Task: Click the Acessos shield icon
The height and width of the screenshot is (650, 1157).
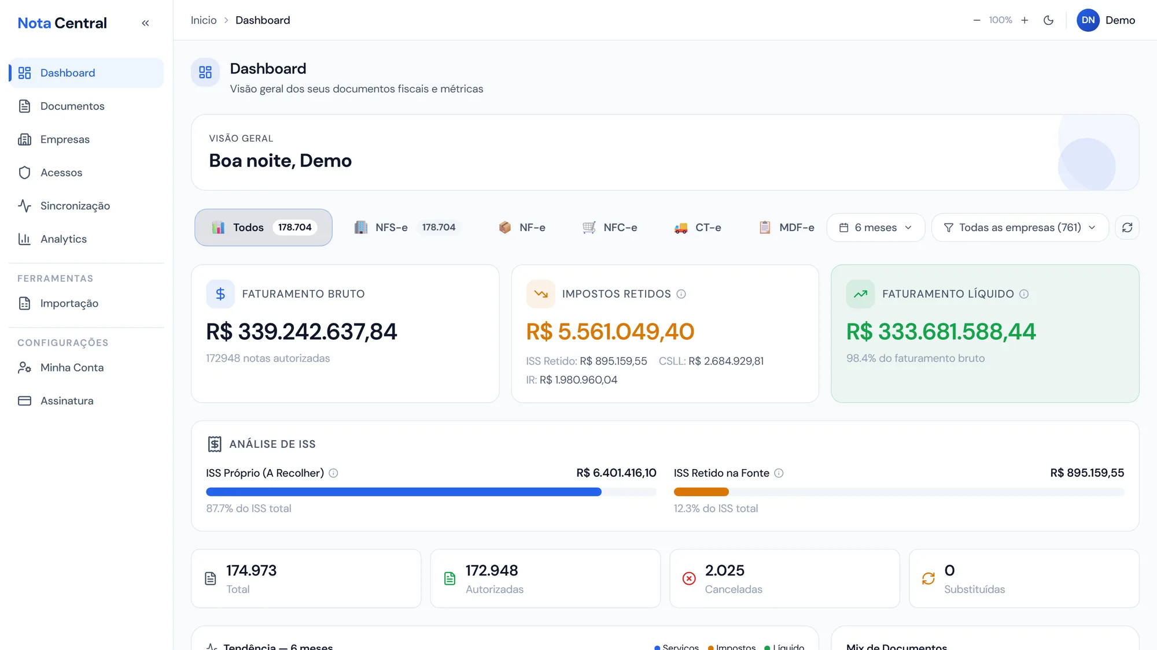Action: (24, 173)
